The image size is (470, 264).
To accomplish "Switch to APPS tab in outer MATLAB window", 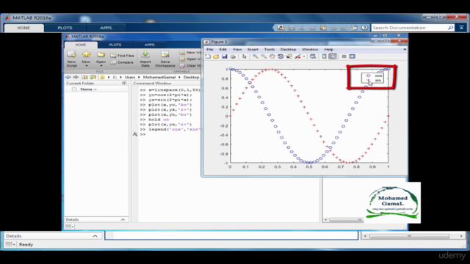I will click(106, 28).
